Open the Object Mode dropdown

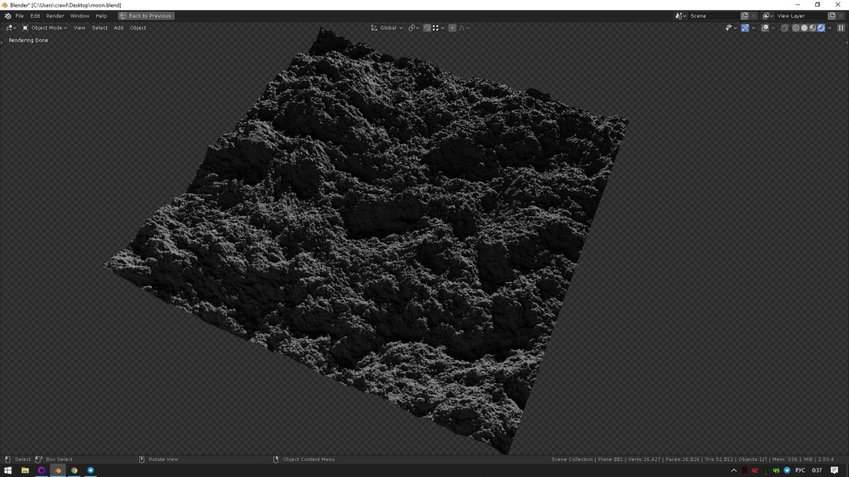(44, 28)
